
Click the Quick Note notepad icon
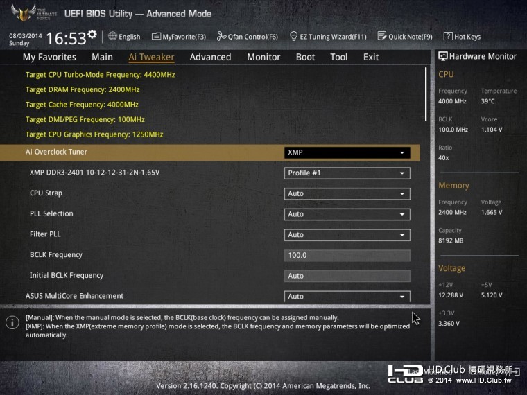click(382, 36)
